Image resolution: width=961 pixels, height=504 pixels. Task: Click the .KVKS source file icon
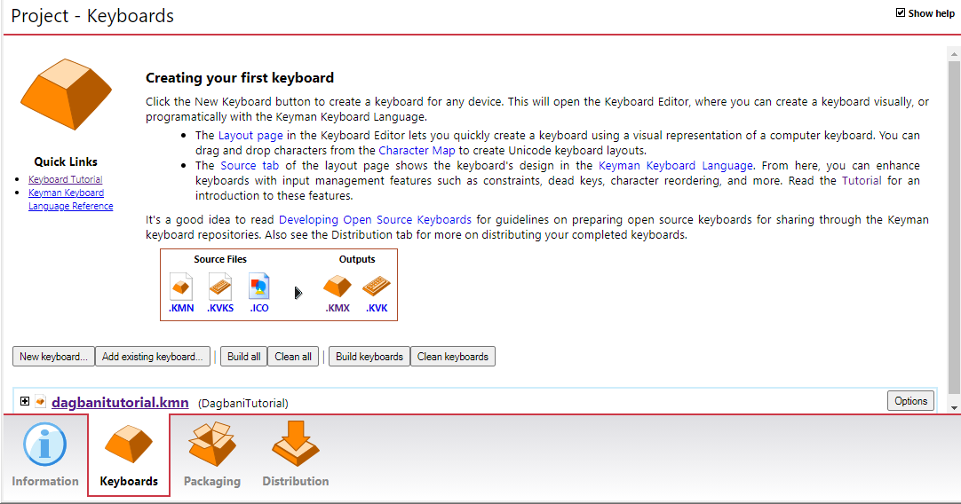point(220,287)
